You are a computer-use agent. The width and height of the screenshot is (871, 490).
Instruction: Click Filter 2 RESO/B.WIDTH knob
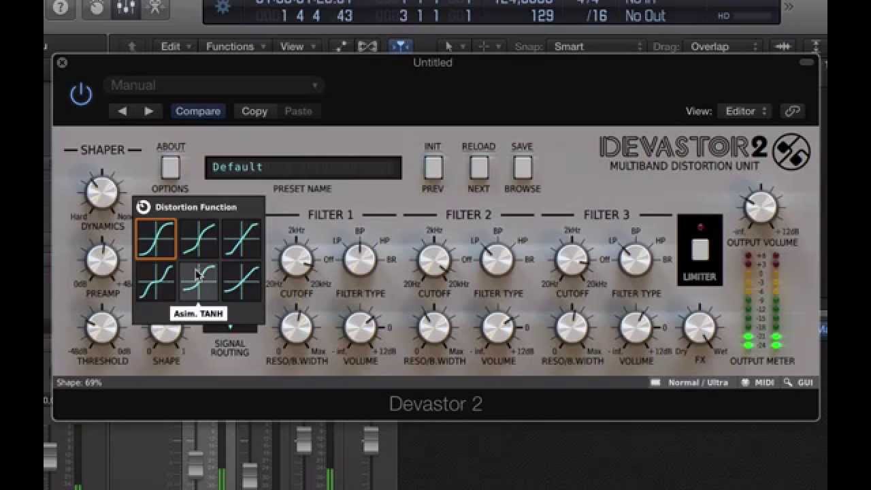click(x=434, y=328)
